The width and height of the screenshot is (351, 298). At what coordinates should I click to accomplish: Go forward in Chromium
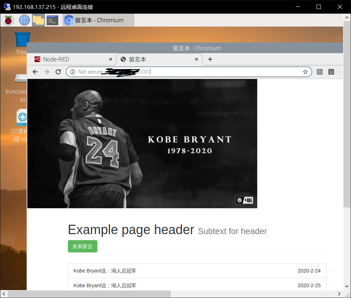[x=47, y=72]
